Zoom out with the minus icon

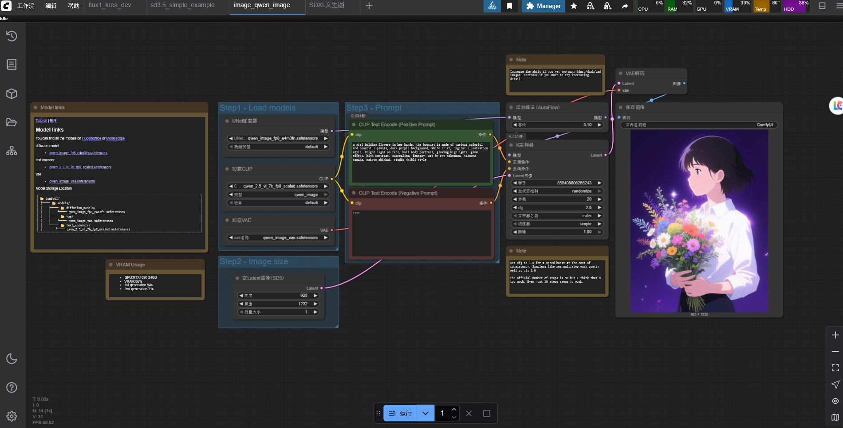click(x=835, y=351)
